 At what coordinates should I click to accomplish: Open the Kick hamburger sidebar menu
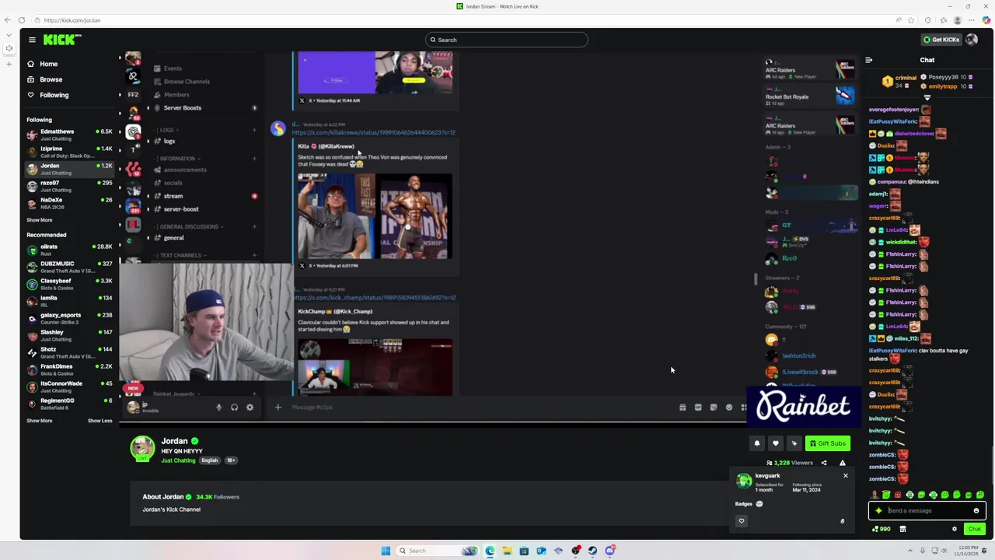click(32, 40)
